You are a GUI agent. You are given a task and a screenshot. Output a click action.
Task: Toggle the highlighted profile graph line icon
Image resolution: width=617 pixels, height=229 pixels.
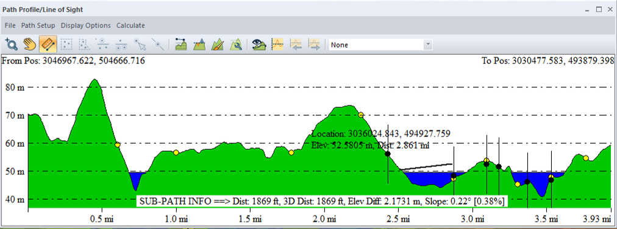pyautogui.click(x=278, y=44)
